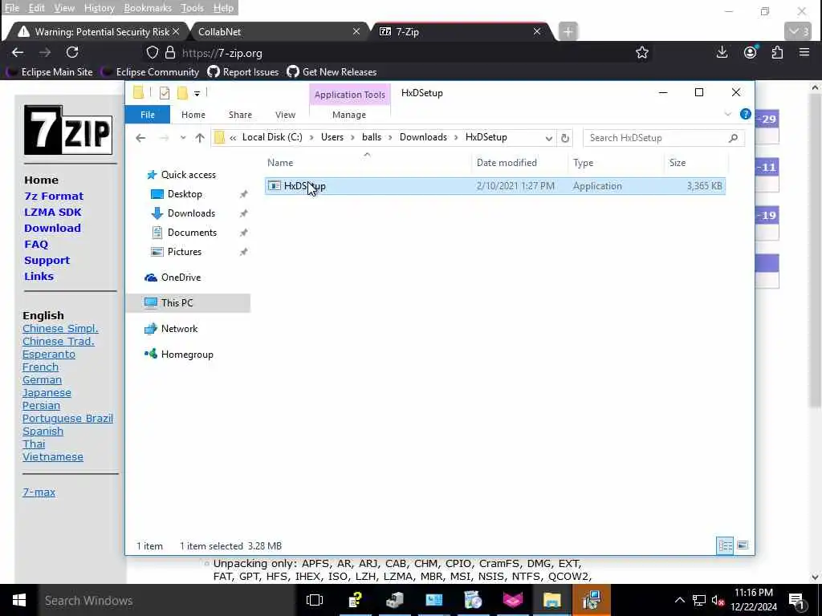Switch site language to German
Image resolution: width=822 pixels, height=616 pixels.
point(42,379)
